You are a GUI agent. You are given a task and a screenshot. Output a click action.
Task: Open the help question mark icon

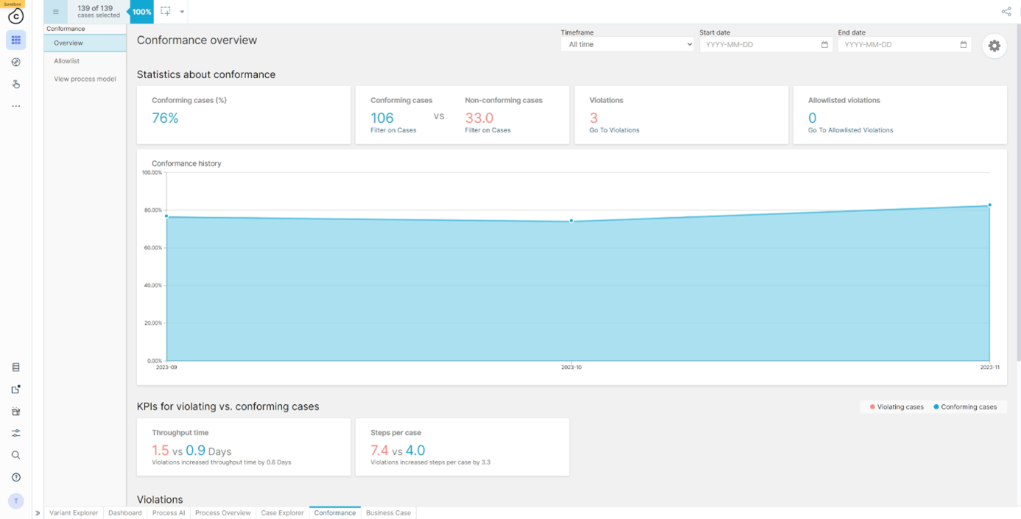point(15,478)
